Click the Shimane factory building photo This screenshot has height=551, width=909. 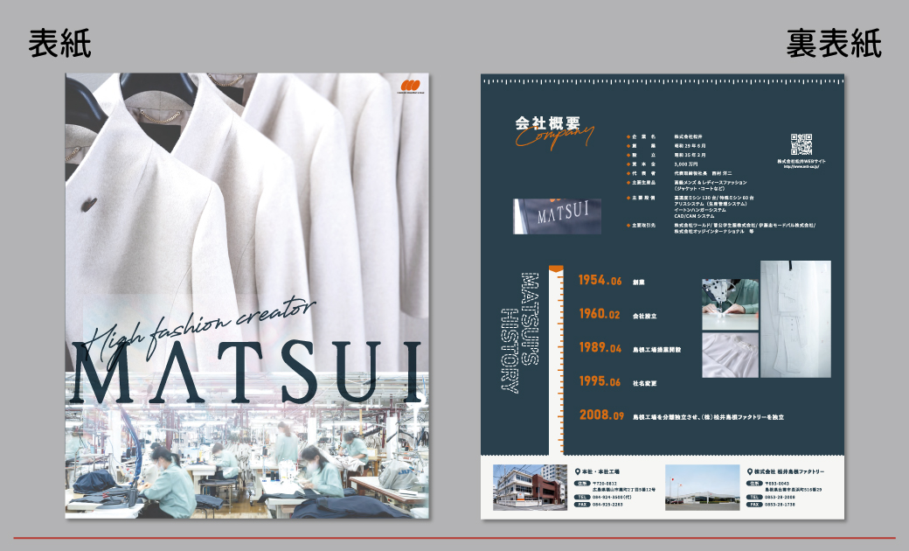point(702,487)
